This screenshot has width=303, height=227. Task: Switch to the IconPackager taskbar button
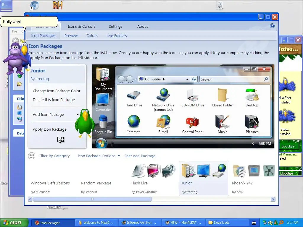point(53,223)
